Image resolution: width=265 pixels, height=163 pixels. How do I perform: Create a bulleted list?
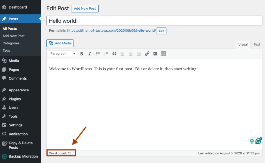pyautogui.click(x=98, y=53)
